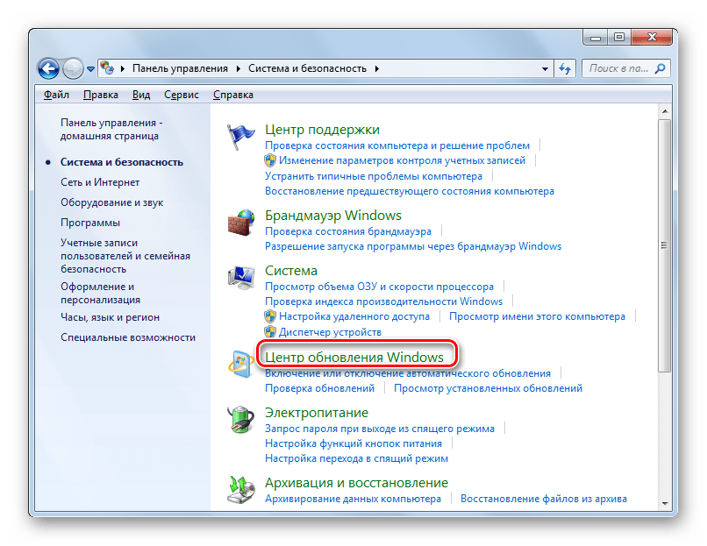The height and width of the screenshot is (546, 707).
Task: Click shield icon beside Настройка удаленного доступа
Action: (270, 316)
